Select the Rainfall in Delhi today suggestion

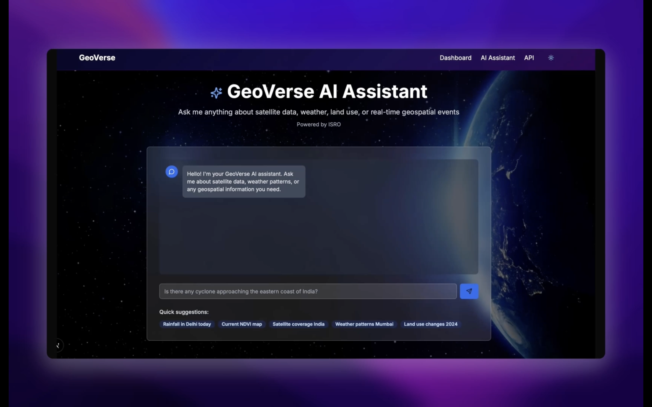click(187, 324)
